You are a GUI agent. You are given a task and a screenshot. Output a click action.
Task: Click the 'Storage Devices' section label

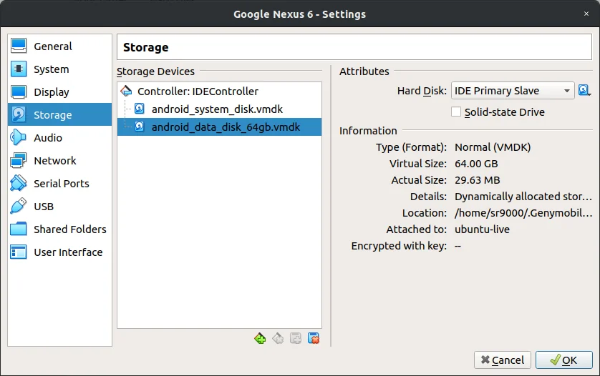[x=156, y=71]
